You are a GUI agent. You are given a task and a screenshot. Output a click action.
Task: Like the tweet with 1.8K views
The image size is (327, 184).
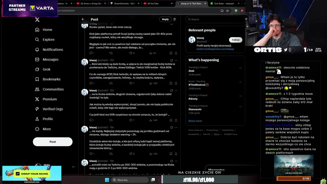click(x=131, y=83)
